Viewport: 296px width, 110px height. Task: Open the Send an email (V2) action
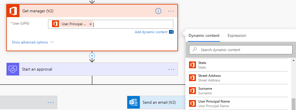[x=156, y=103]
